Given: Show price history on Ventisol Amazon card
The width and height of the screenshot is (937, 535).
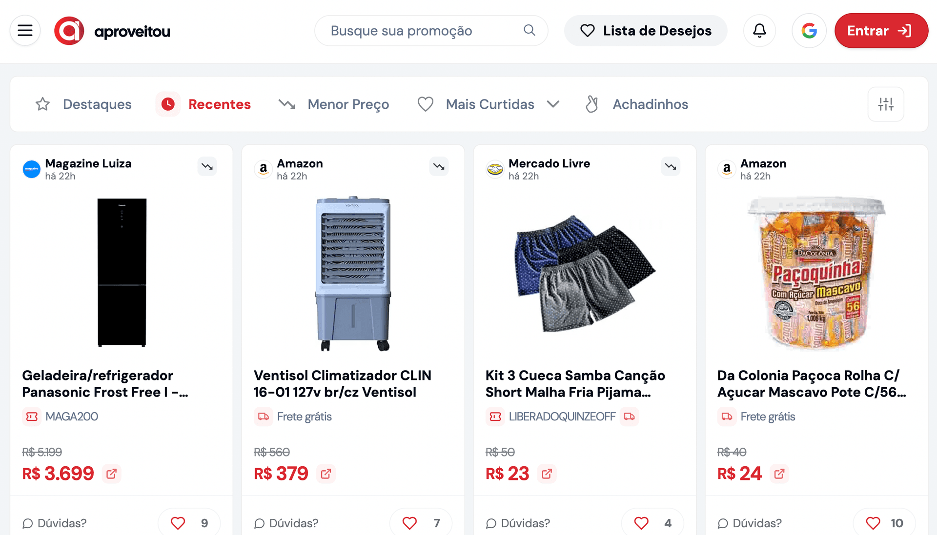Looking at the screenshot, I should pos(439,167).
